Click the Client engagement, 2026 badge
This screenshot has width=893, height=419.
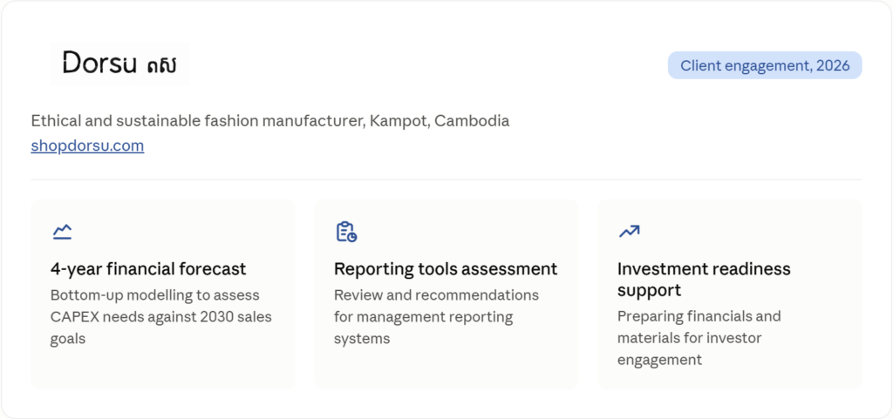coord(765,65)
